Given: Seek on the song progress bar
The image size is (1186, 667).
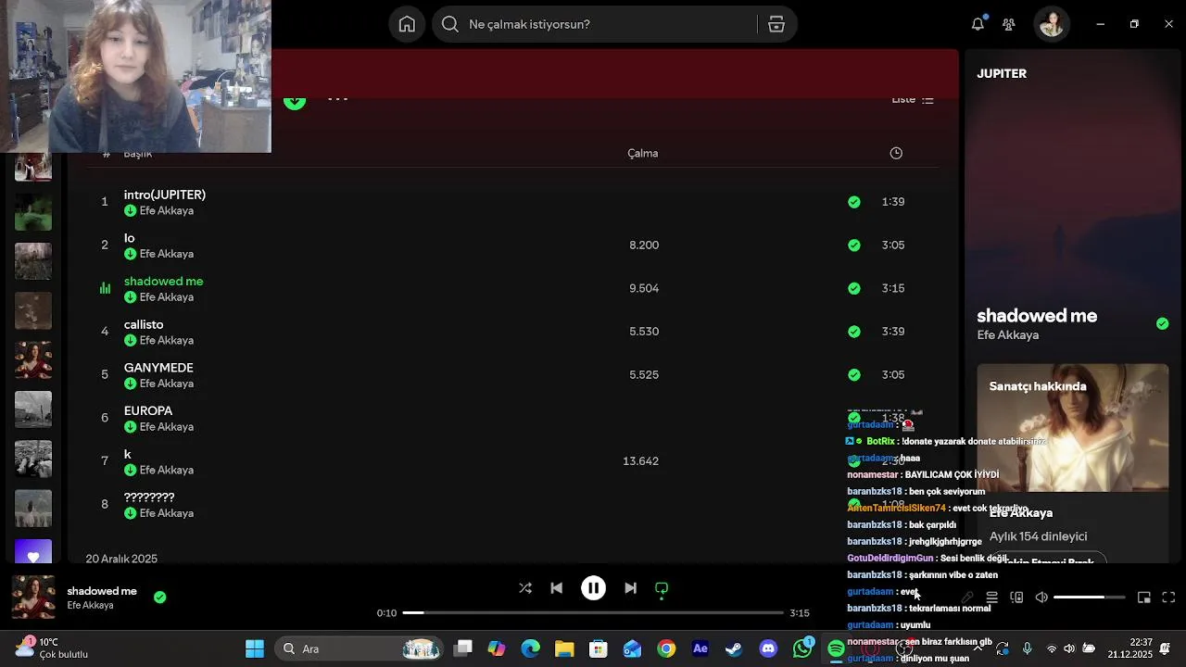Looking at the screenshot, I should click(x=592, y=612).
